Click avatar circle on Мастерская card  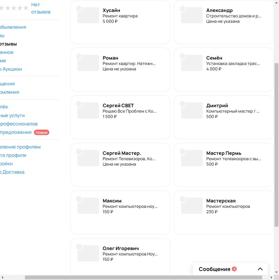click(x=183, y=199)
